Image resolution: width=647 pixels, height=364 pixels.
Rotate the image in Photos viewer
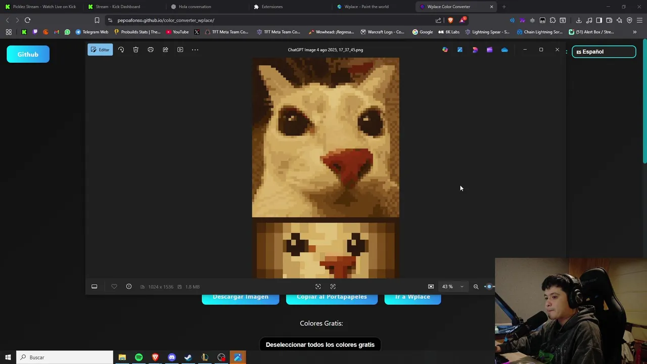tap(121, 50)
